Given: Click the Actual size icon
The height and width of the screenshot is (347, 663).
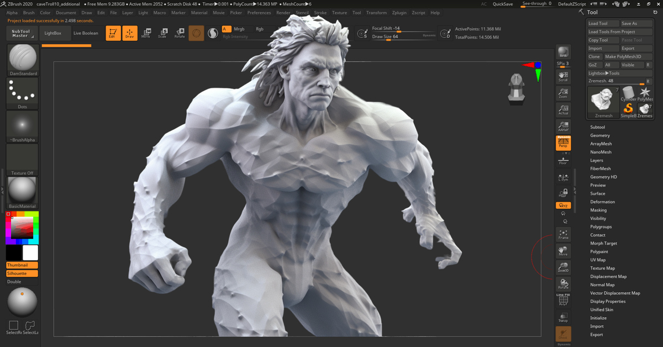Looking at the screenshot, I should [563, 110].
